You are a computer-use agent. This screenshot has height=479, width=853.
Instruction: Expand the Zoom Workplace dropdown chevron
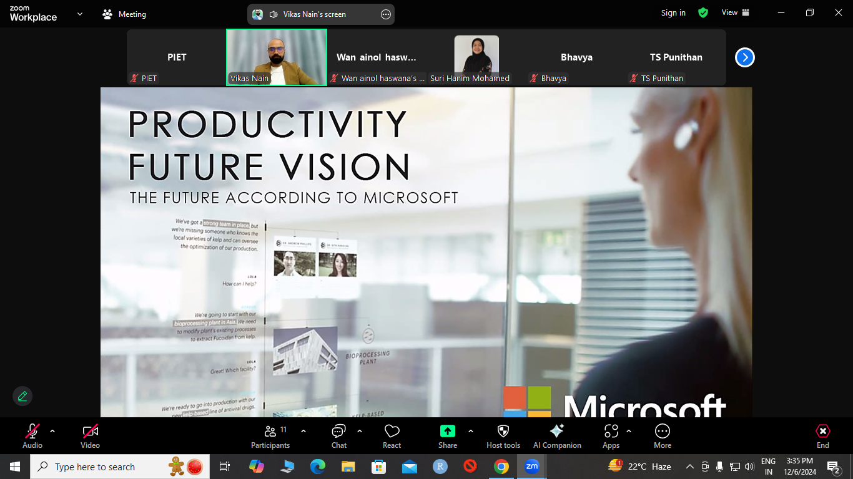79,14
